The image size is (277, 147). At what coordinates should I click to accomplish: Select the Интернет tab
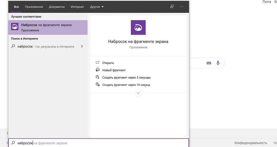pyautogui.click(x=77, y=7)
